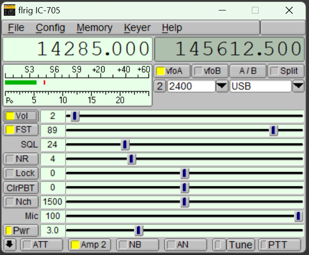Open the Config menu
Screen dimensions: 309x255
[x=50, y=28]
